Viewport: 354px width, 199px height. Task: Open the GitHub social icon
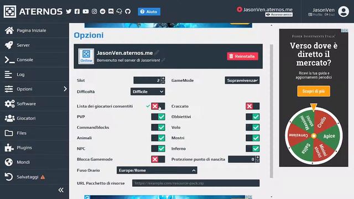tap(128, 12)
